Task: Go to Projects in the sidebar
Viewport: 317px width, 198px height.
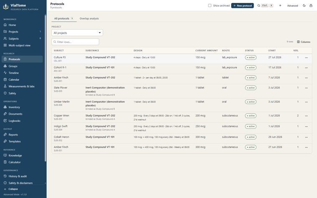Action: 22,32
